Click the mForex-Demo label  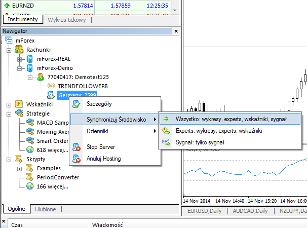55,68
